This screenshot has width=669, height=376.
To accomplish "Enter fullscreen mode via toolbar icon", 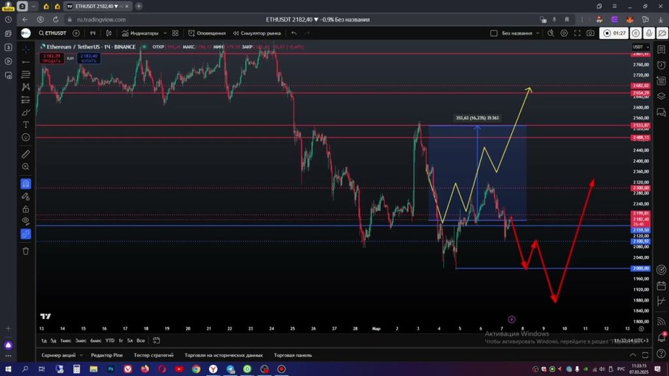I will 578,33.
